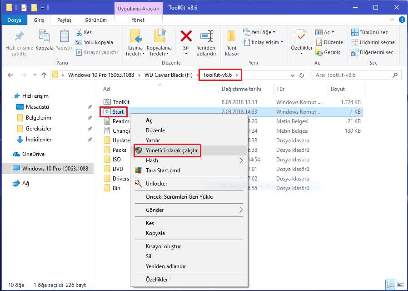Viewport: 408px width, 291px height.
Task: Click Diğerlerini seç in ribbon
Action: click(372, 52)
